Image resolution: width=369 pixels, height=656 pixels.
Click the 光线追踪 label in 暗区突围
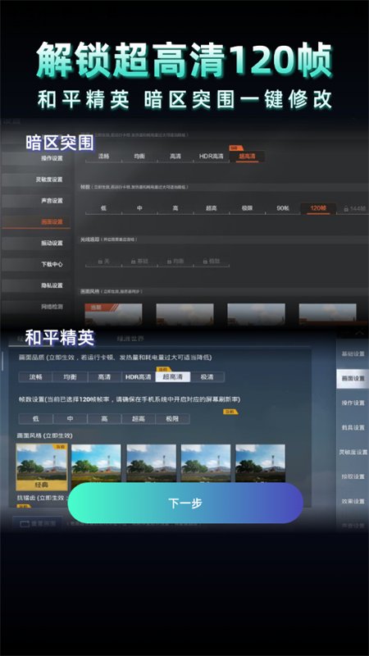coord(109,239)
